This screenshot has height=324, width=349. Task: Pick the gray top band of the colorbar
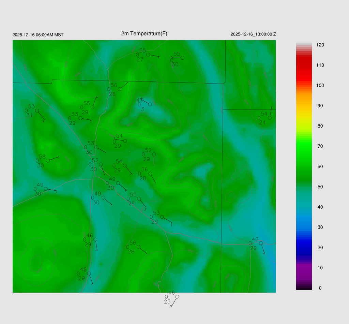pyautogui.click(x=304, y=44)
